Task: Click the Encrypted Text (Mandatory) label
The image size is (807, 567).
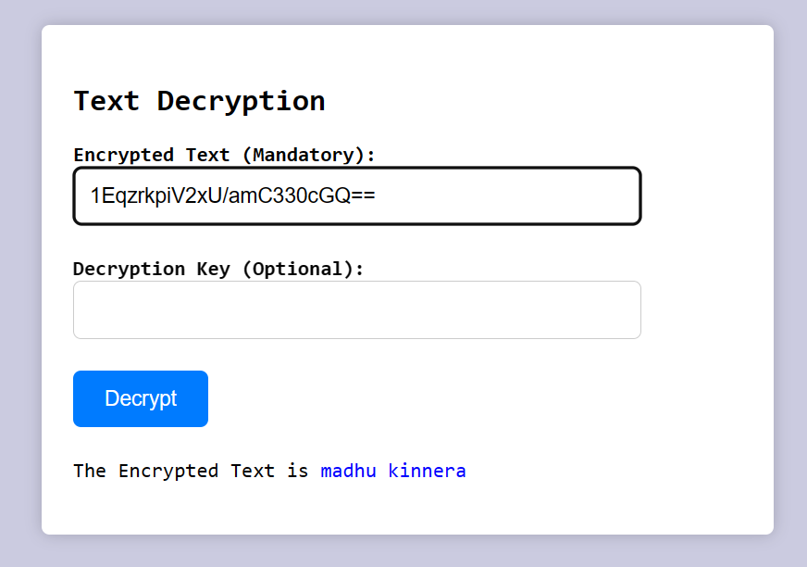Action: point(224,155)
